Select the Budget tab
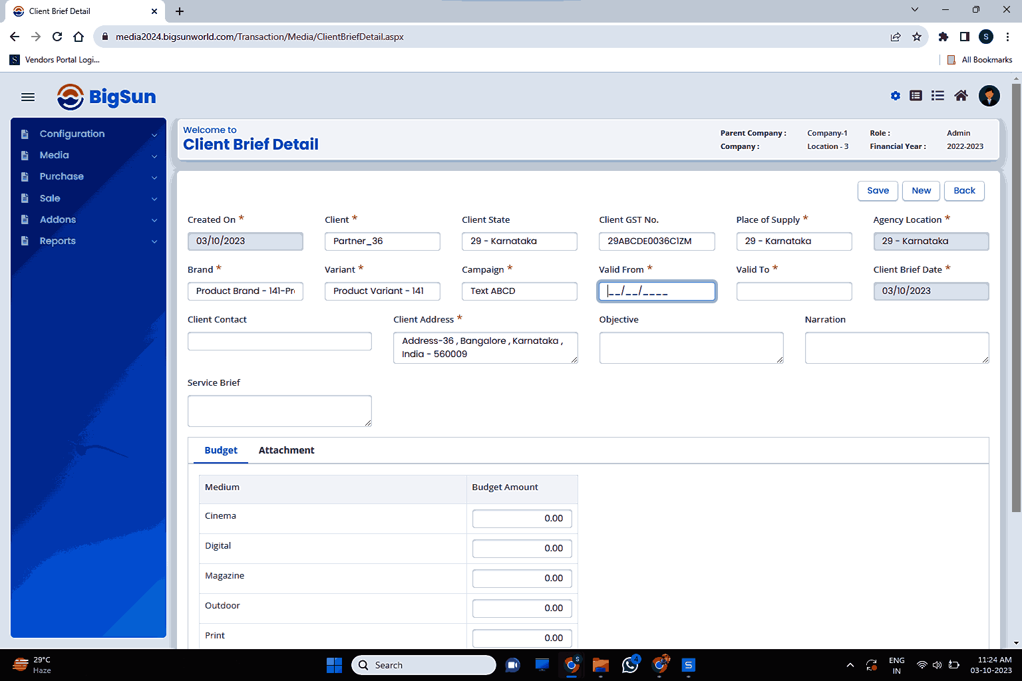 point(221,450)
